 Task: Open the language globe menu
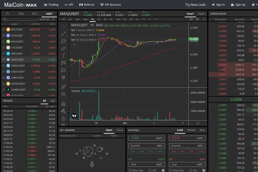pos(253,5)
